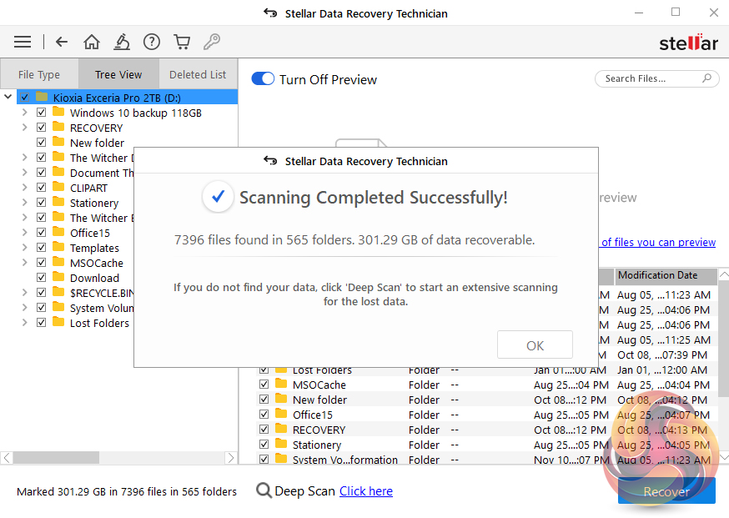
Task: Open the hamburger menu
Action: (23, 43)
